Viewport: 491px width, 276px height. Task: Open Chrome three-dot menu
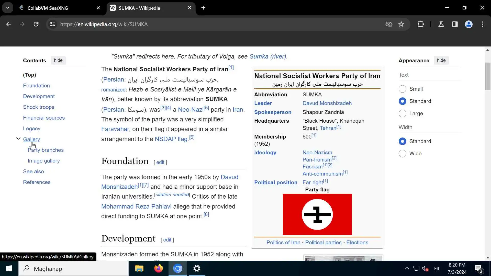(x=482, y=24)
